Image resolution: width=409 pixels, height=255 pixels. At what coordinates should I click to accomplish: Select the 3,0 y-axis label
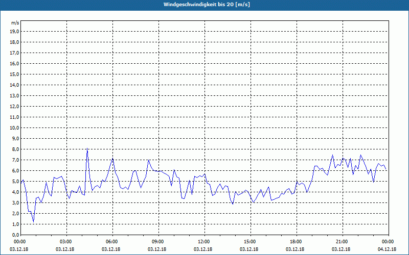pyautogui.click(x=15, y=202)
